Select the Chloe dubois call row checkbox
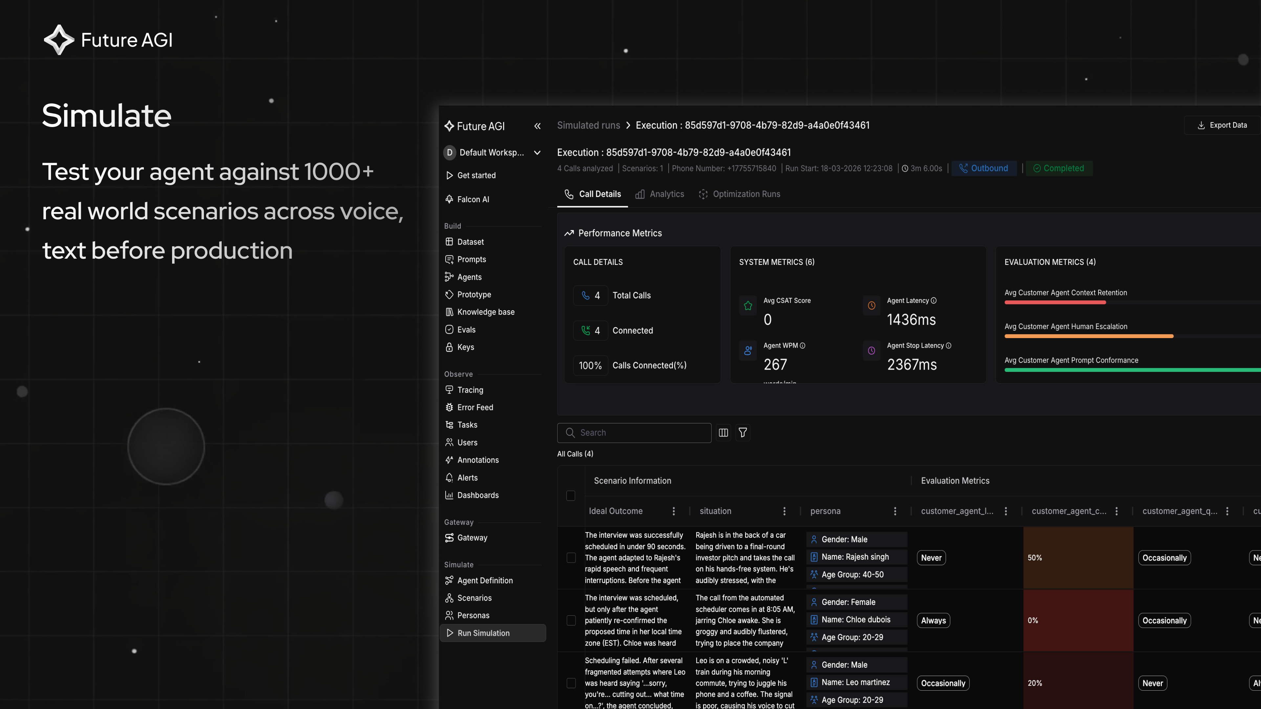Image resolution: width=1261 pixels, height=709 pixels. (x=571, y=620)
